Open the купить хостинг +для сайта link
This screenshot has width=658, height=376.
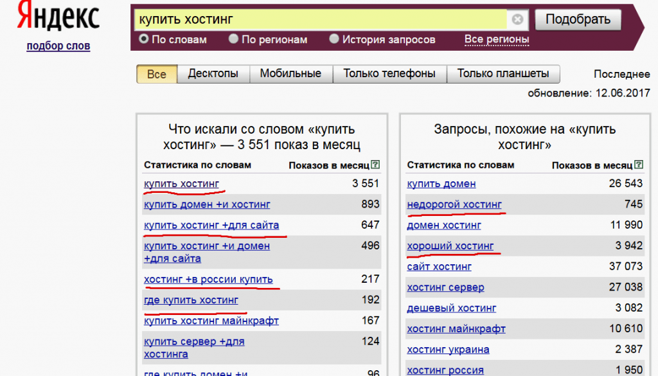click(211, 226)
